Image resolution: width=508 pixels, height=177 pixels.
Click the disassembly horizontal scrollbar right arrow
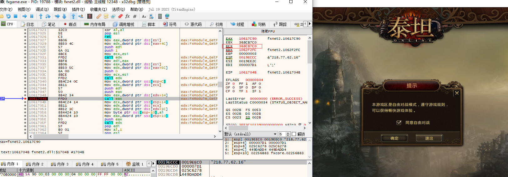[x=215, y=136]
